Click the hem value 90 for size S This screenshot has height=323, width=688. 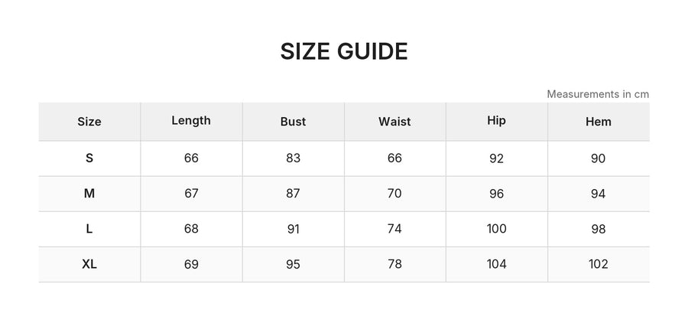[x=598, y=158]
